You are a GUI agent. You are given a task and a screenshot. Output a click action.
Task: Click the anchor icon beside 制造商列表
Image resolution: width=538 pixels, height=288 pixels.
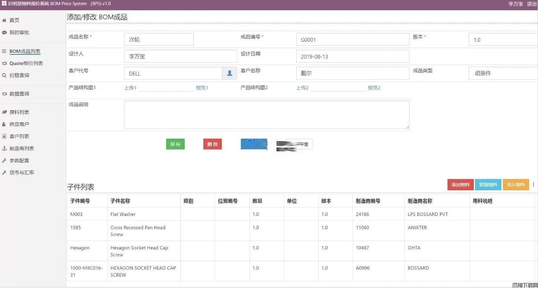click(4, 149)
